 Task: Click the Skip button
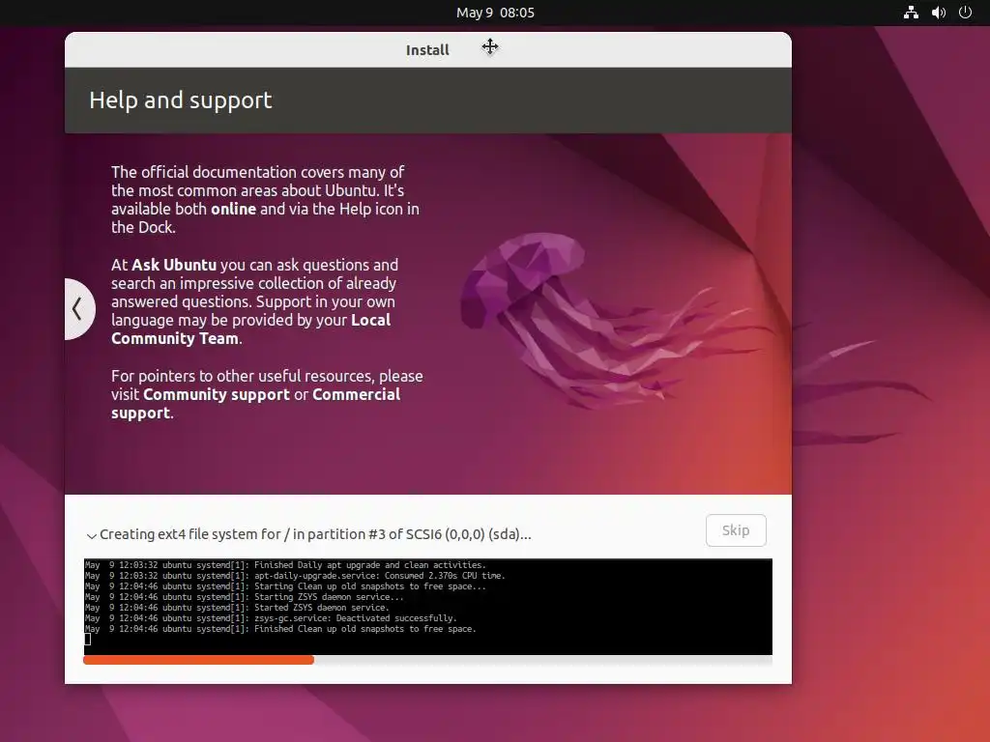tap(736, 530)
